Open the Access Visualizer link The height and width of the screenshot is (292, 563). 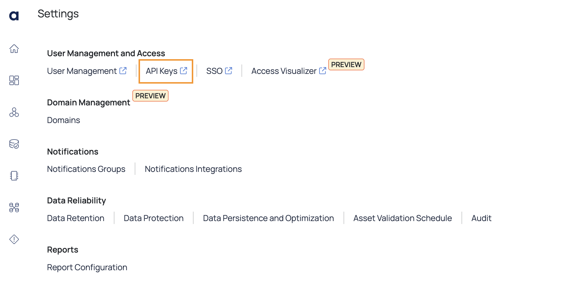point(289,71)
